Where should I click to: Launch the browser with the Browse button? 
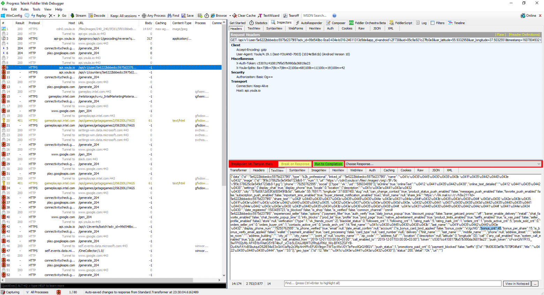[219, 16]
